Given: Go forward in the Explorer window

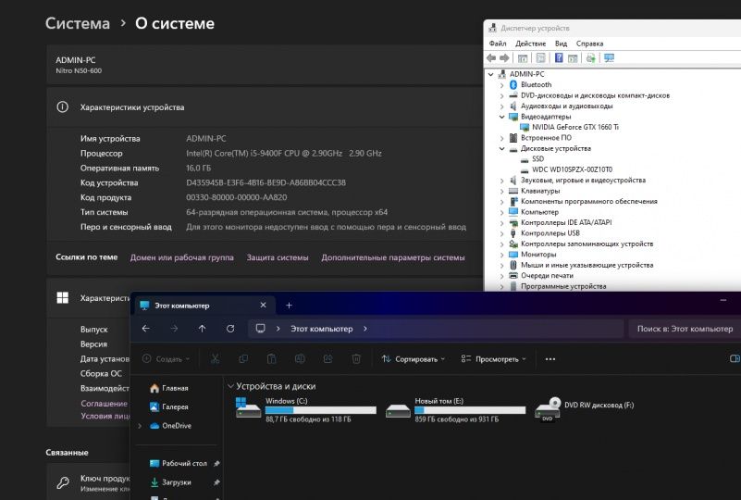Looking at the screenshot, I should (174, 329).
